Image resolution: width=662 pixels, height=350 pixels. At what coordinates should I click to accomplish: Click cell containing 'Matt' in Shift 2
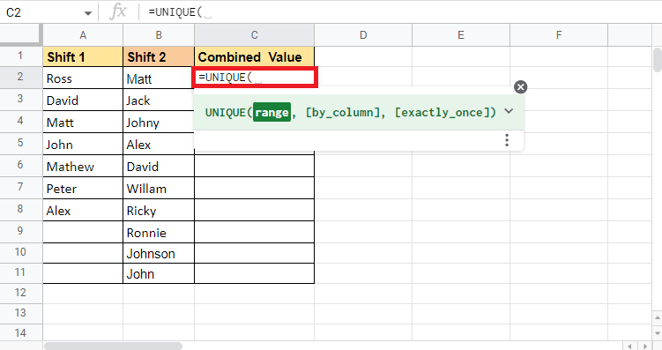click(159, 78)
